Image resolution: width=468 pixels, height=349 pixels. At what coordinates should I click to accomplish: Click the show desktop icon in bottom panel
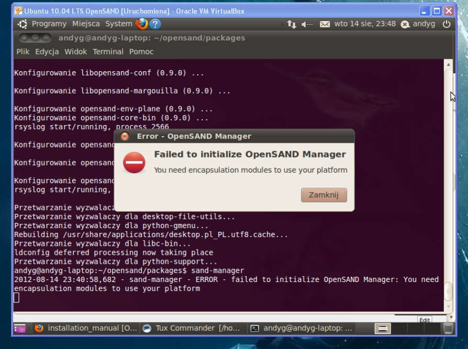click(19, 329)
